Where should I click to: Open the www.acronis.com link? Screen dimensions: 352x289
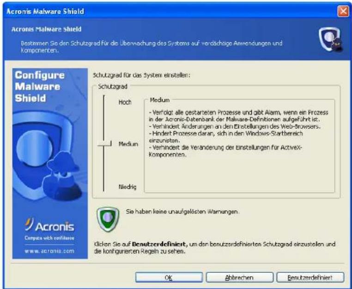coord(49,251)
